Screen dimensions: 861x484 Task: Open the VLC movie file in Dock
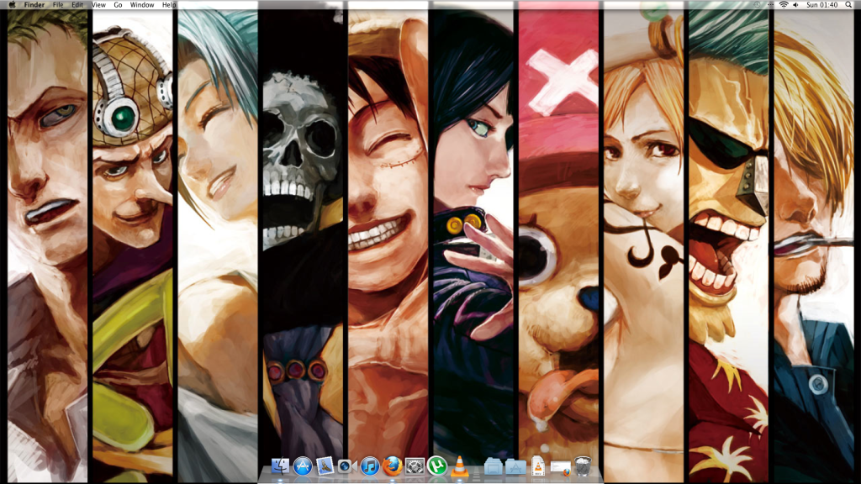[538, 466]
